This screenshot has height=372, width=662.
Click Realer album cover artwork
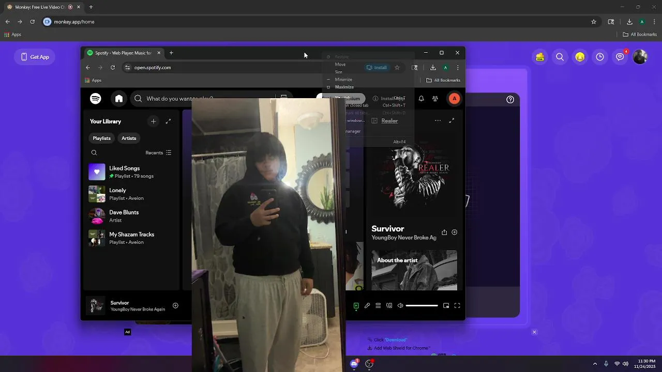click(414, 175)
